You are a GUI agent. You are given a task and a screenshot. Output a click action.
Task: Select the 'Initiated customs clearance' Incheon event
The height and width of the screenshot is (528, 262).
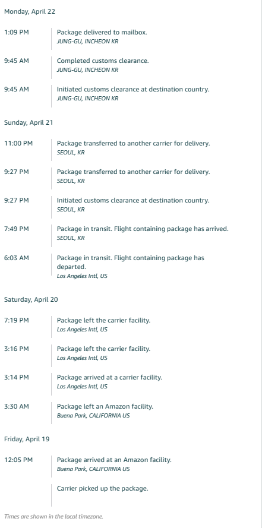click(133, 90)
